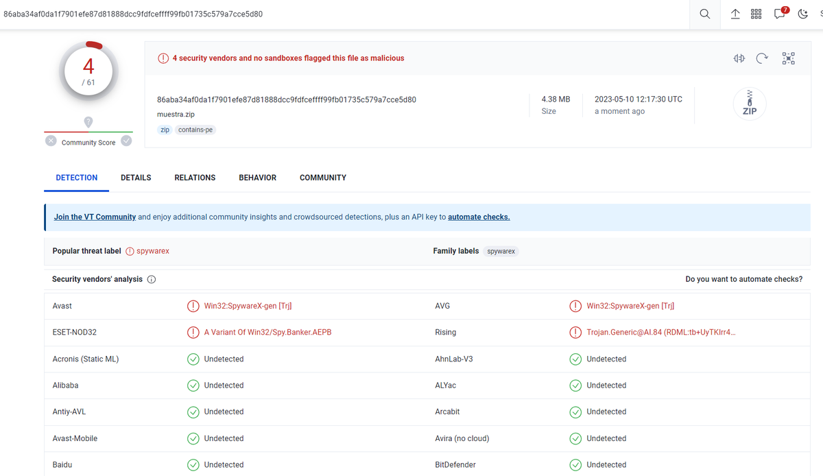Image resolution: width=823 pixels, height=476 pixels.
Task: Click AhnLab-V3 undetected green check icon
Action: point(576,359)
